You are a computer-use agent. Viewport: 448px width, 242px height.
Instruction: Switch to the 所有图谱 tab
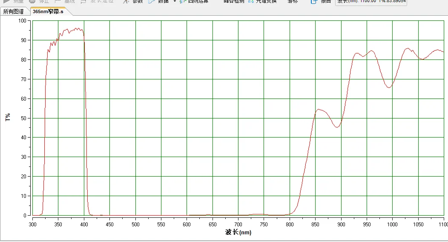tap(14, 11)
